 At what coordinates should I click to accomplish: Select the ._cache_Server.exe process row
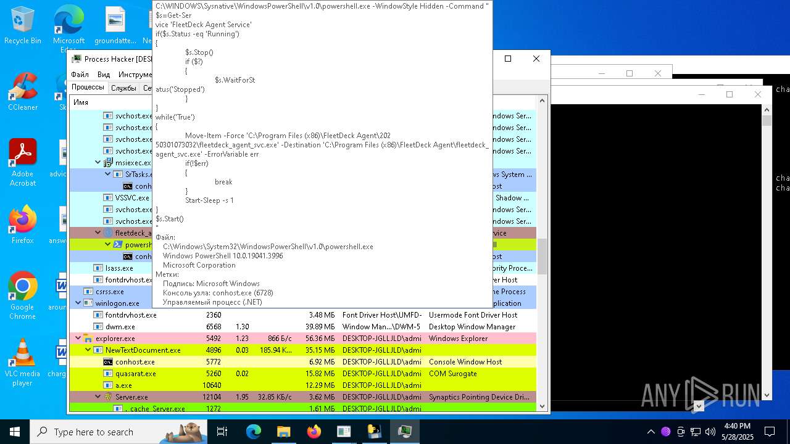click(302, 409)
